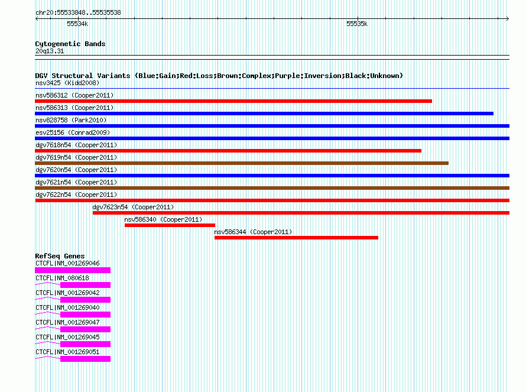
Task: Open the dgv7623n54 (Cooper2011) label
Action: click(133, 207)
